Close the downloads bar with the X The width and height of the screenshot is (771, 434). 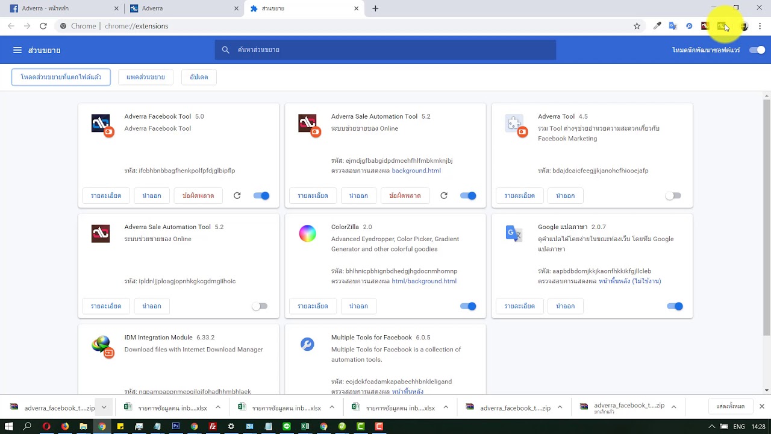pyautogui.click(x=761, y=407)
